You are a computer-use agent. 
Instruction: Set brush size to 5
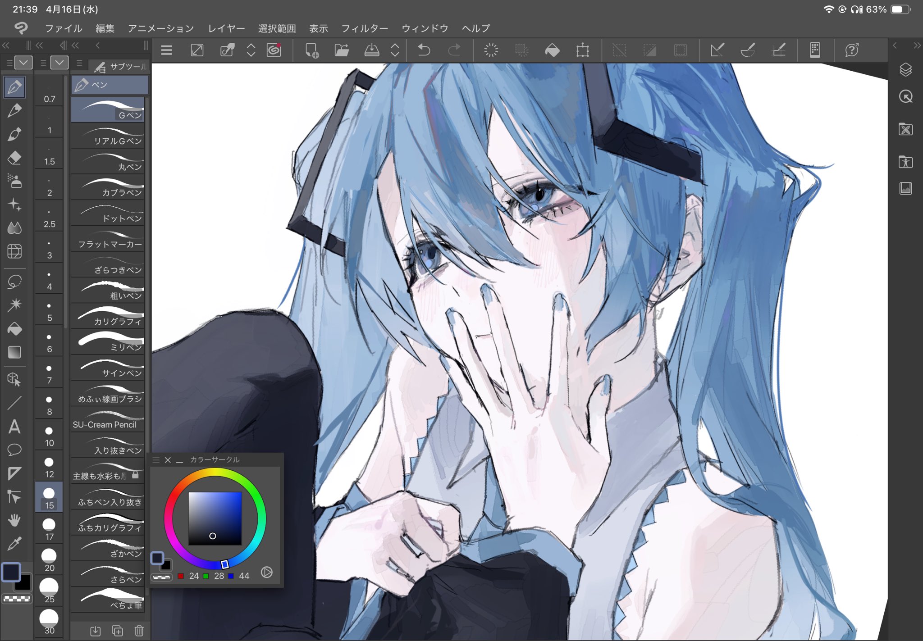pyautogui.click(x=49, y=311)
